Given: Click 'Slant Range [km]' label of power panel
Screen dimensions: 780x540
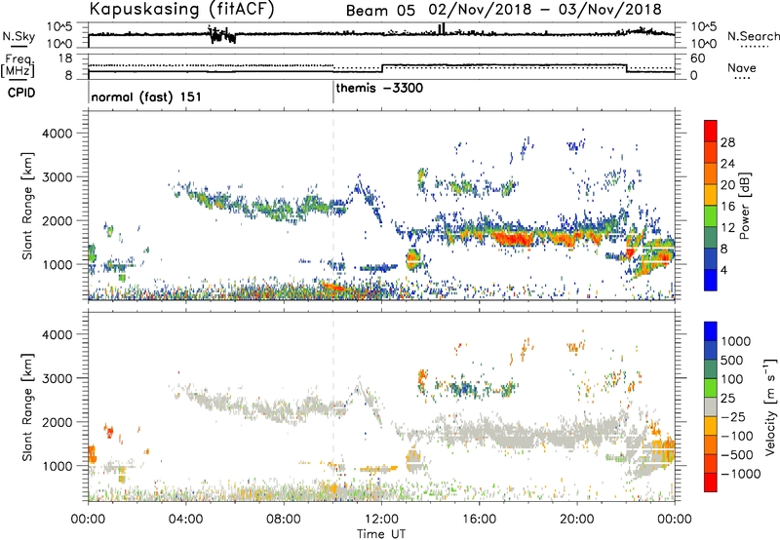Looking at the screenshot, I should click(x=27, y=206).
